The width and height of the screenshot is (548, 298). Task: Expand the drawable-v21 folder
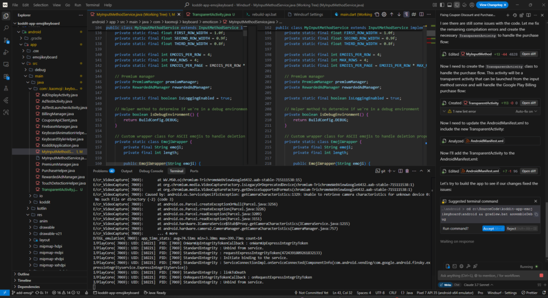[50, 234]
